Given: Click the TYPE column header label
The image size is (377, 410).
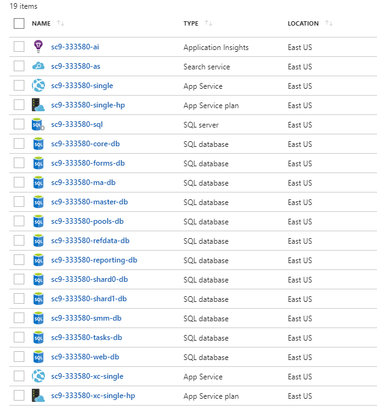Looking at the screenshot, I should [x=191, y=24].
